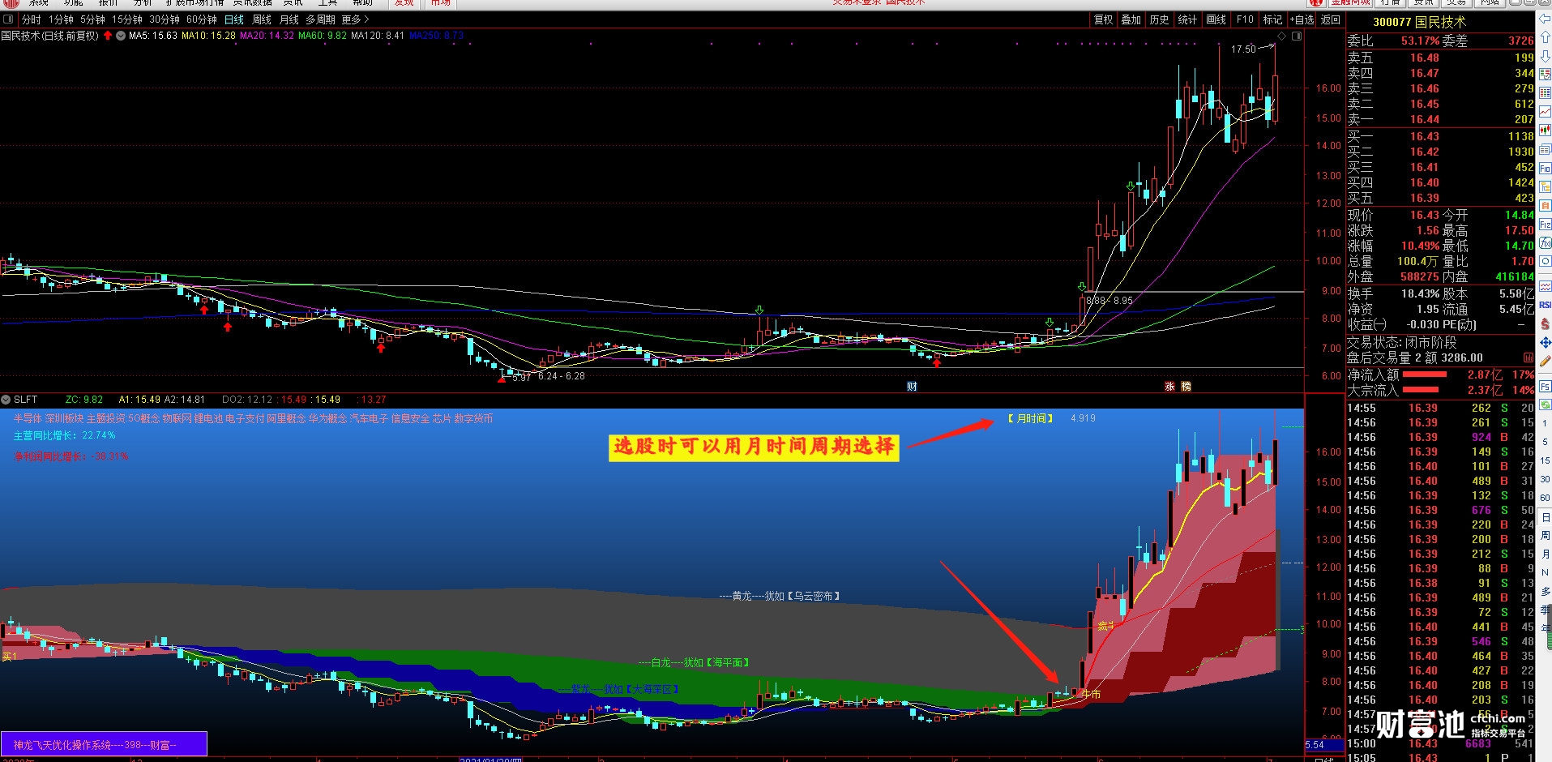The width and height of the screenshot is (1552, 762).
Task: Switch to the 月线 monthly chart
Action: [x=289, y=19]
